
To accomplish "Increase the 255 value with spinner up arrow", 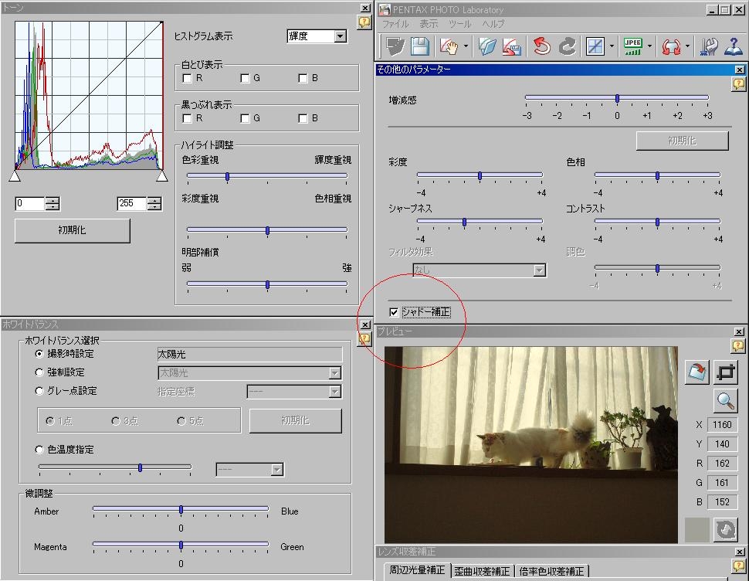I will (x=154, y=200).
